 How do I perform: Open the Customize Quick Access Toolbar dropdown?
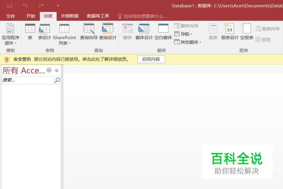(58, 6)
